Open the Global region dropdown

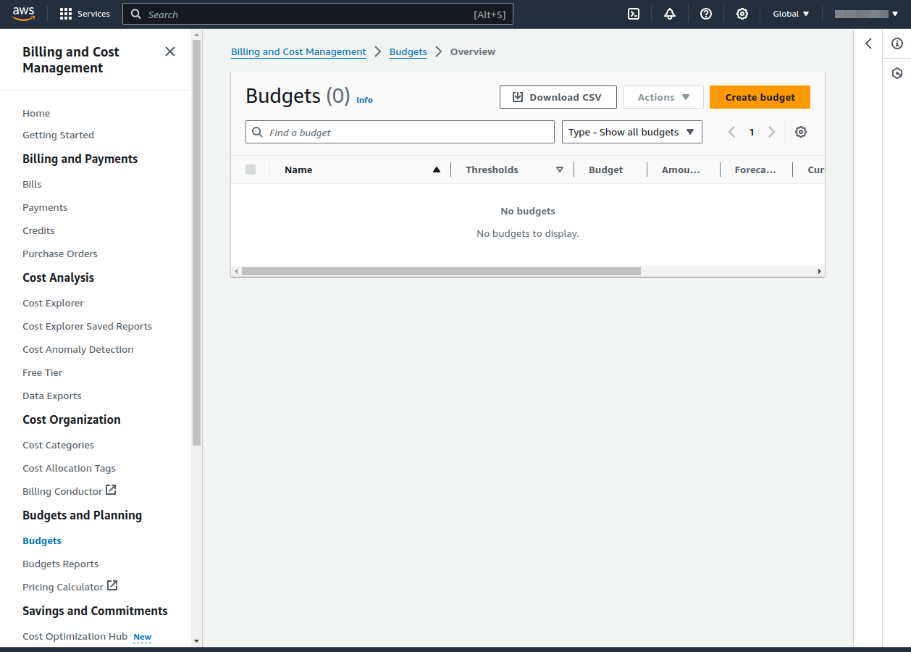pyautogui.click(x=790, y=14)
